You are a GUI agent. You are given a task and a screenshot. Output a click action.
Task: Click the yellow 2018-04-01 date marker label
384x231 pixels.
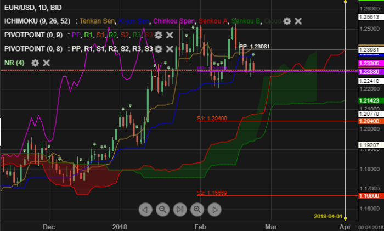click(x=328, y=216)
